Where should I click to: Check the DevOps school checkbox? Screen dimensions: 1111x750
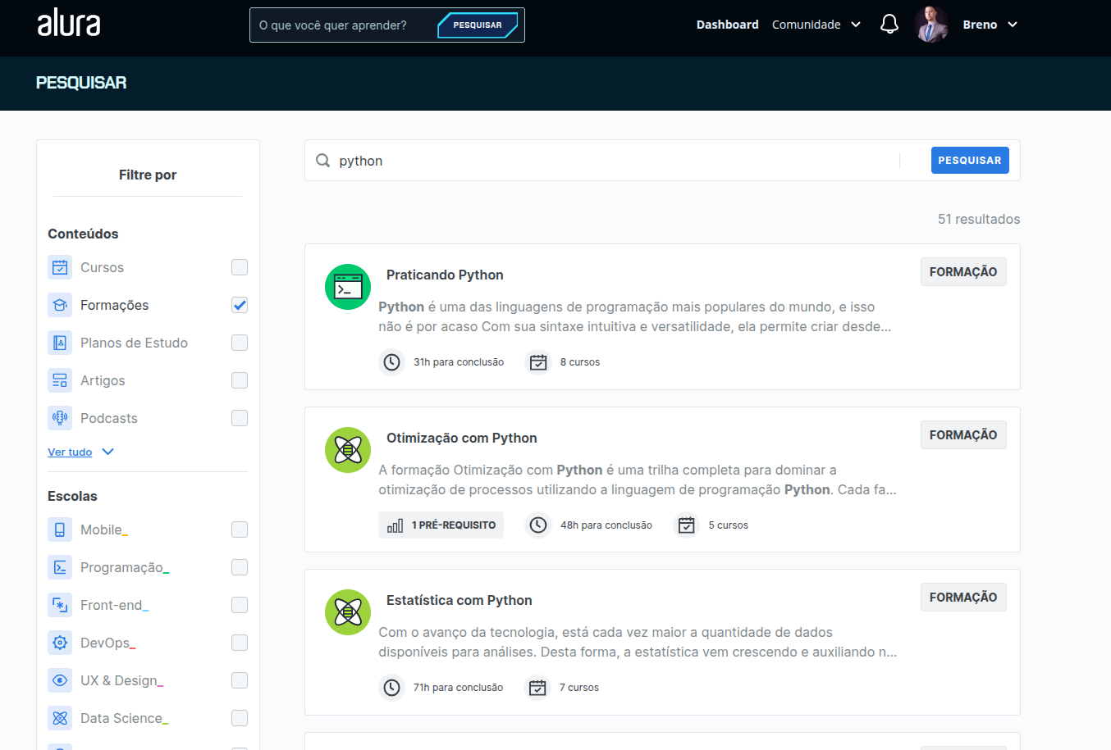coord(240,643)
